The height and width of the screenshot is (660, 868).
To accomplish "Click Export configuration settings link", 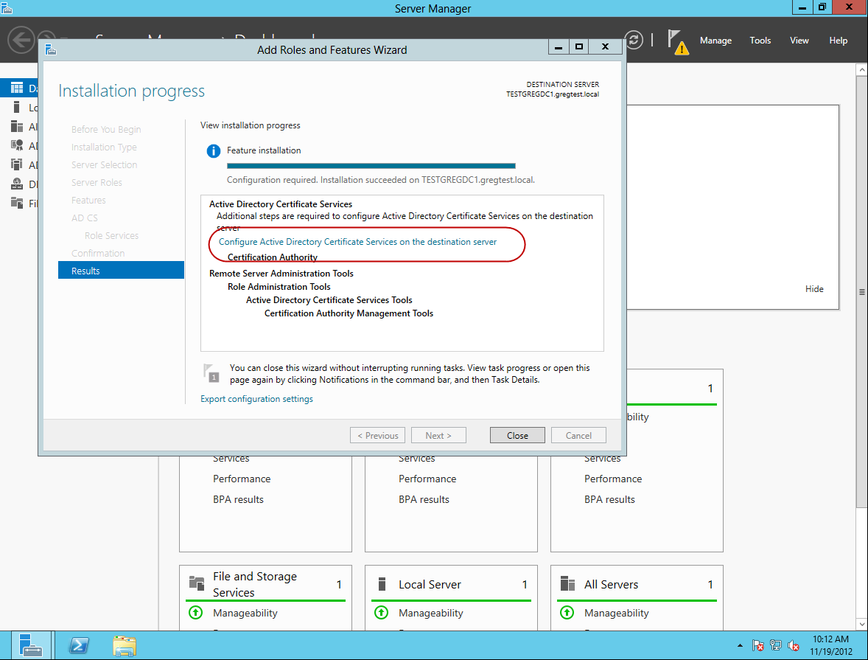I will pos(256,399).
